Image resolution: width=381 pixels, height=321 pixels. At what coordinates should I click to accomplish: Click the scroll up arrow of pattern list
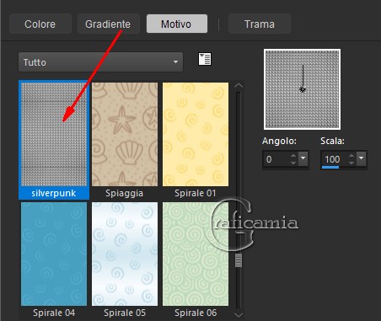(x=239, y=85)
